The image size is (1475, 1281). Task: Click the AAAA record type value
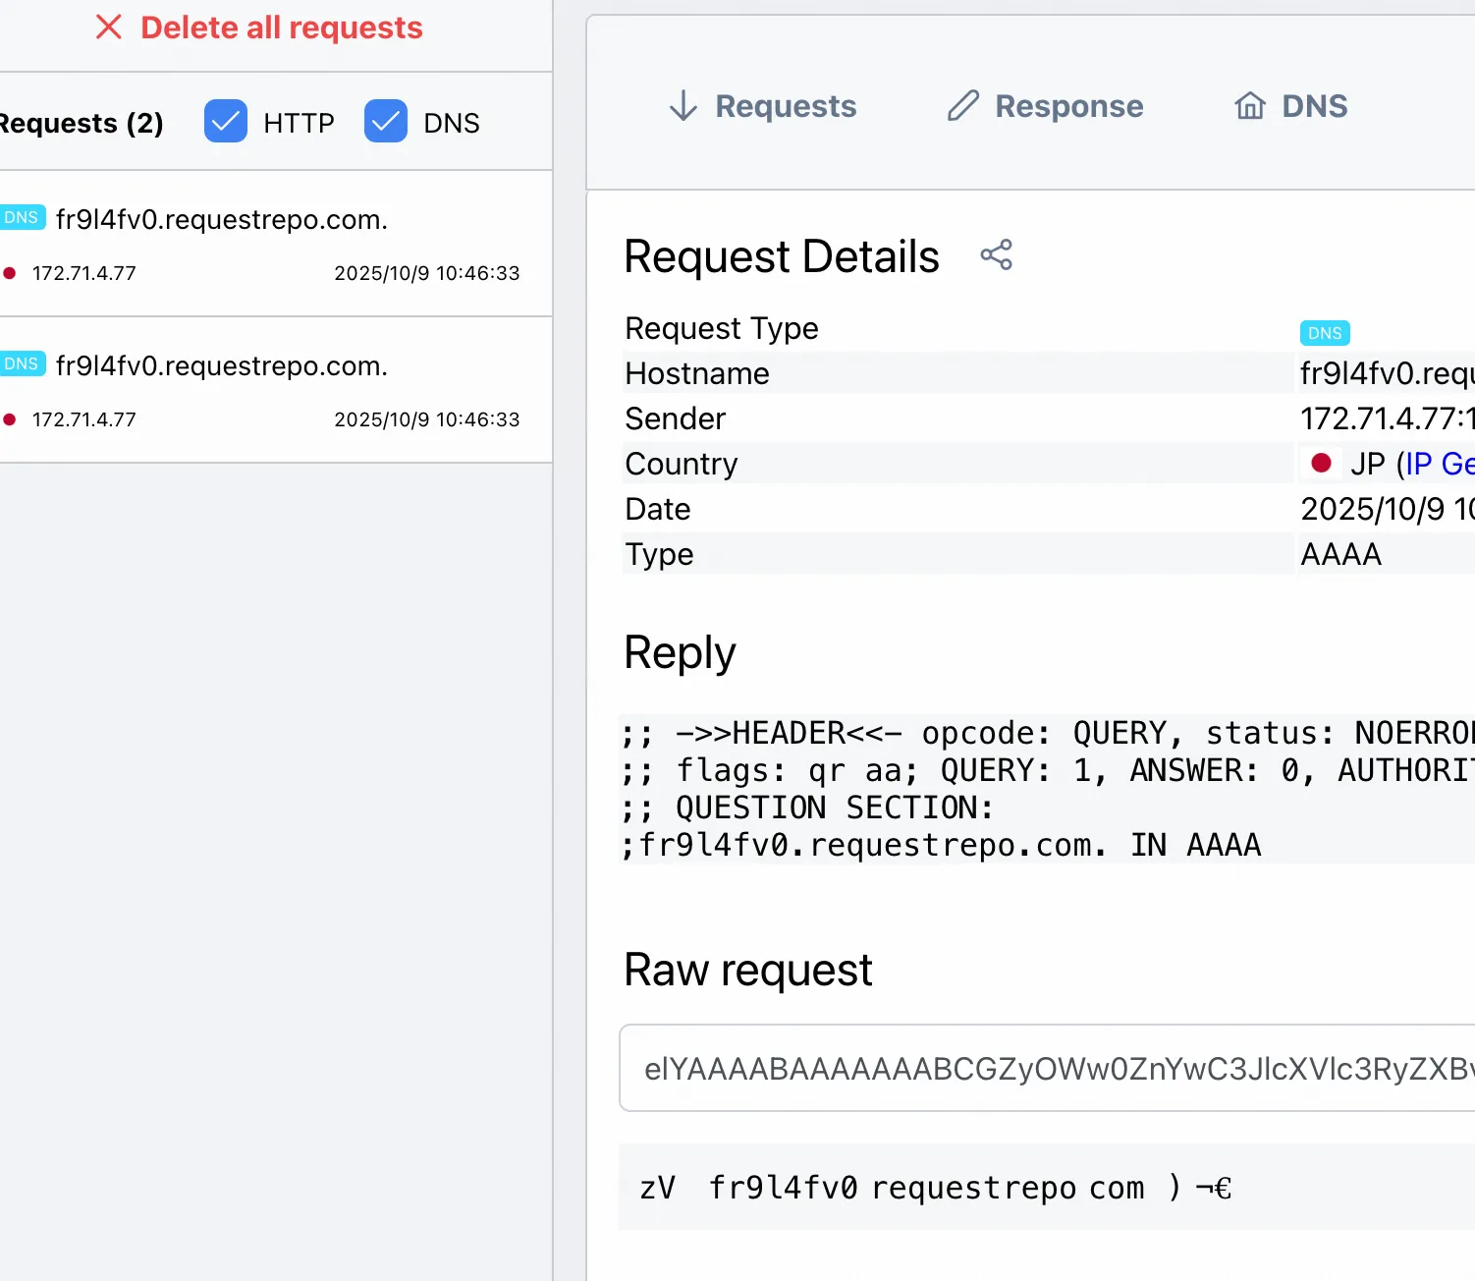coord(1340,554)
